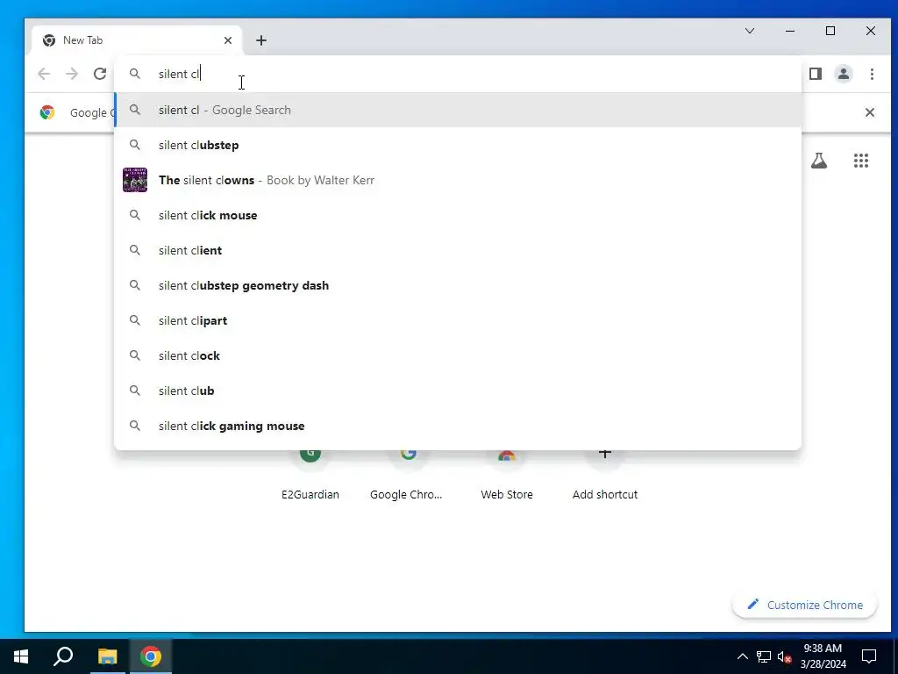The width and height of the screenshot is (898, 674).
Task: Click The silent clowns book cover thumbnail
Action: pos(135,180)
